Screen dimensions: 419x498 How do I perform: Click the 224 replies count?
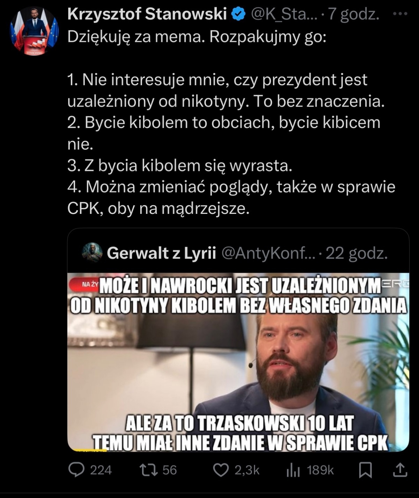pos(101,470)
